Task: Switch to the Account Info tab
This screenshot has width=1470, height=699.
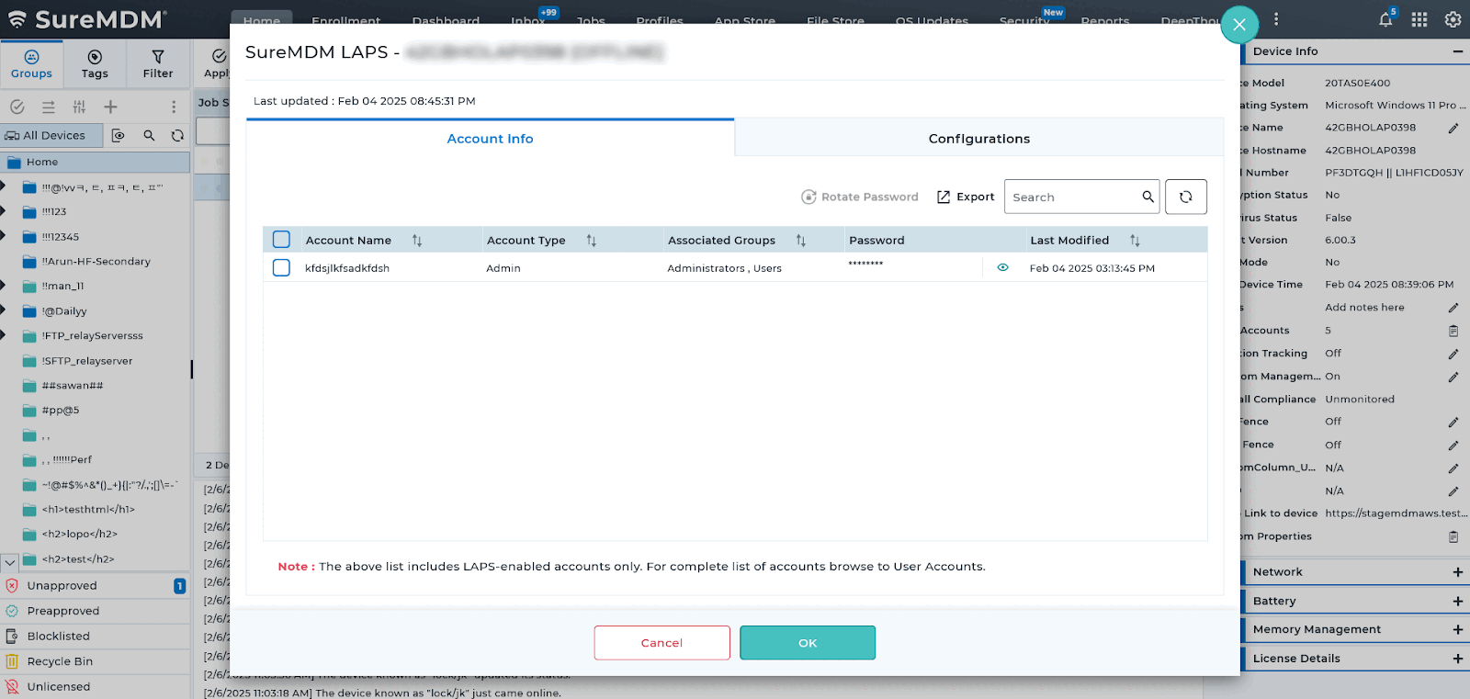Action: pyautogui.click(x=490, y=139)
